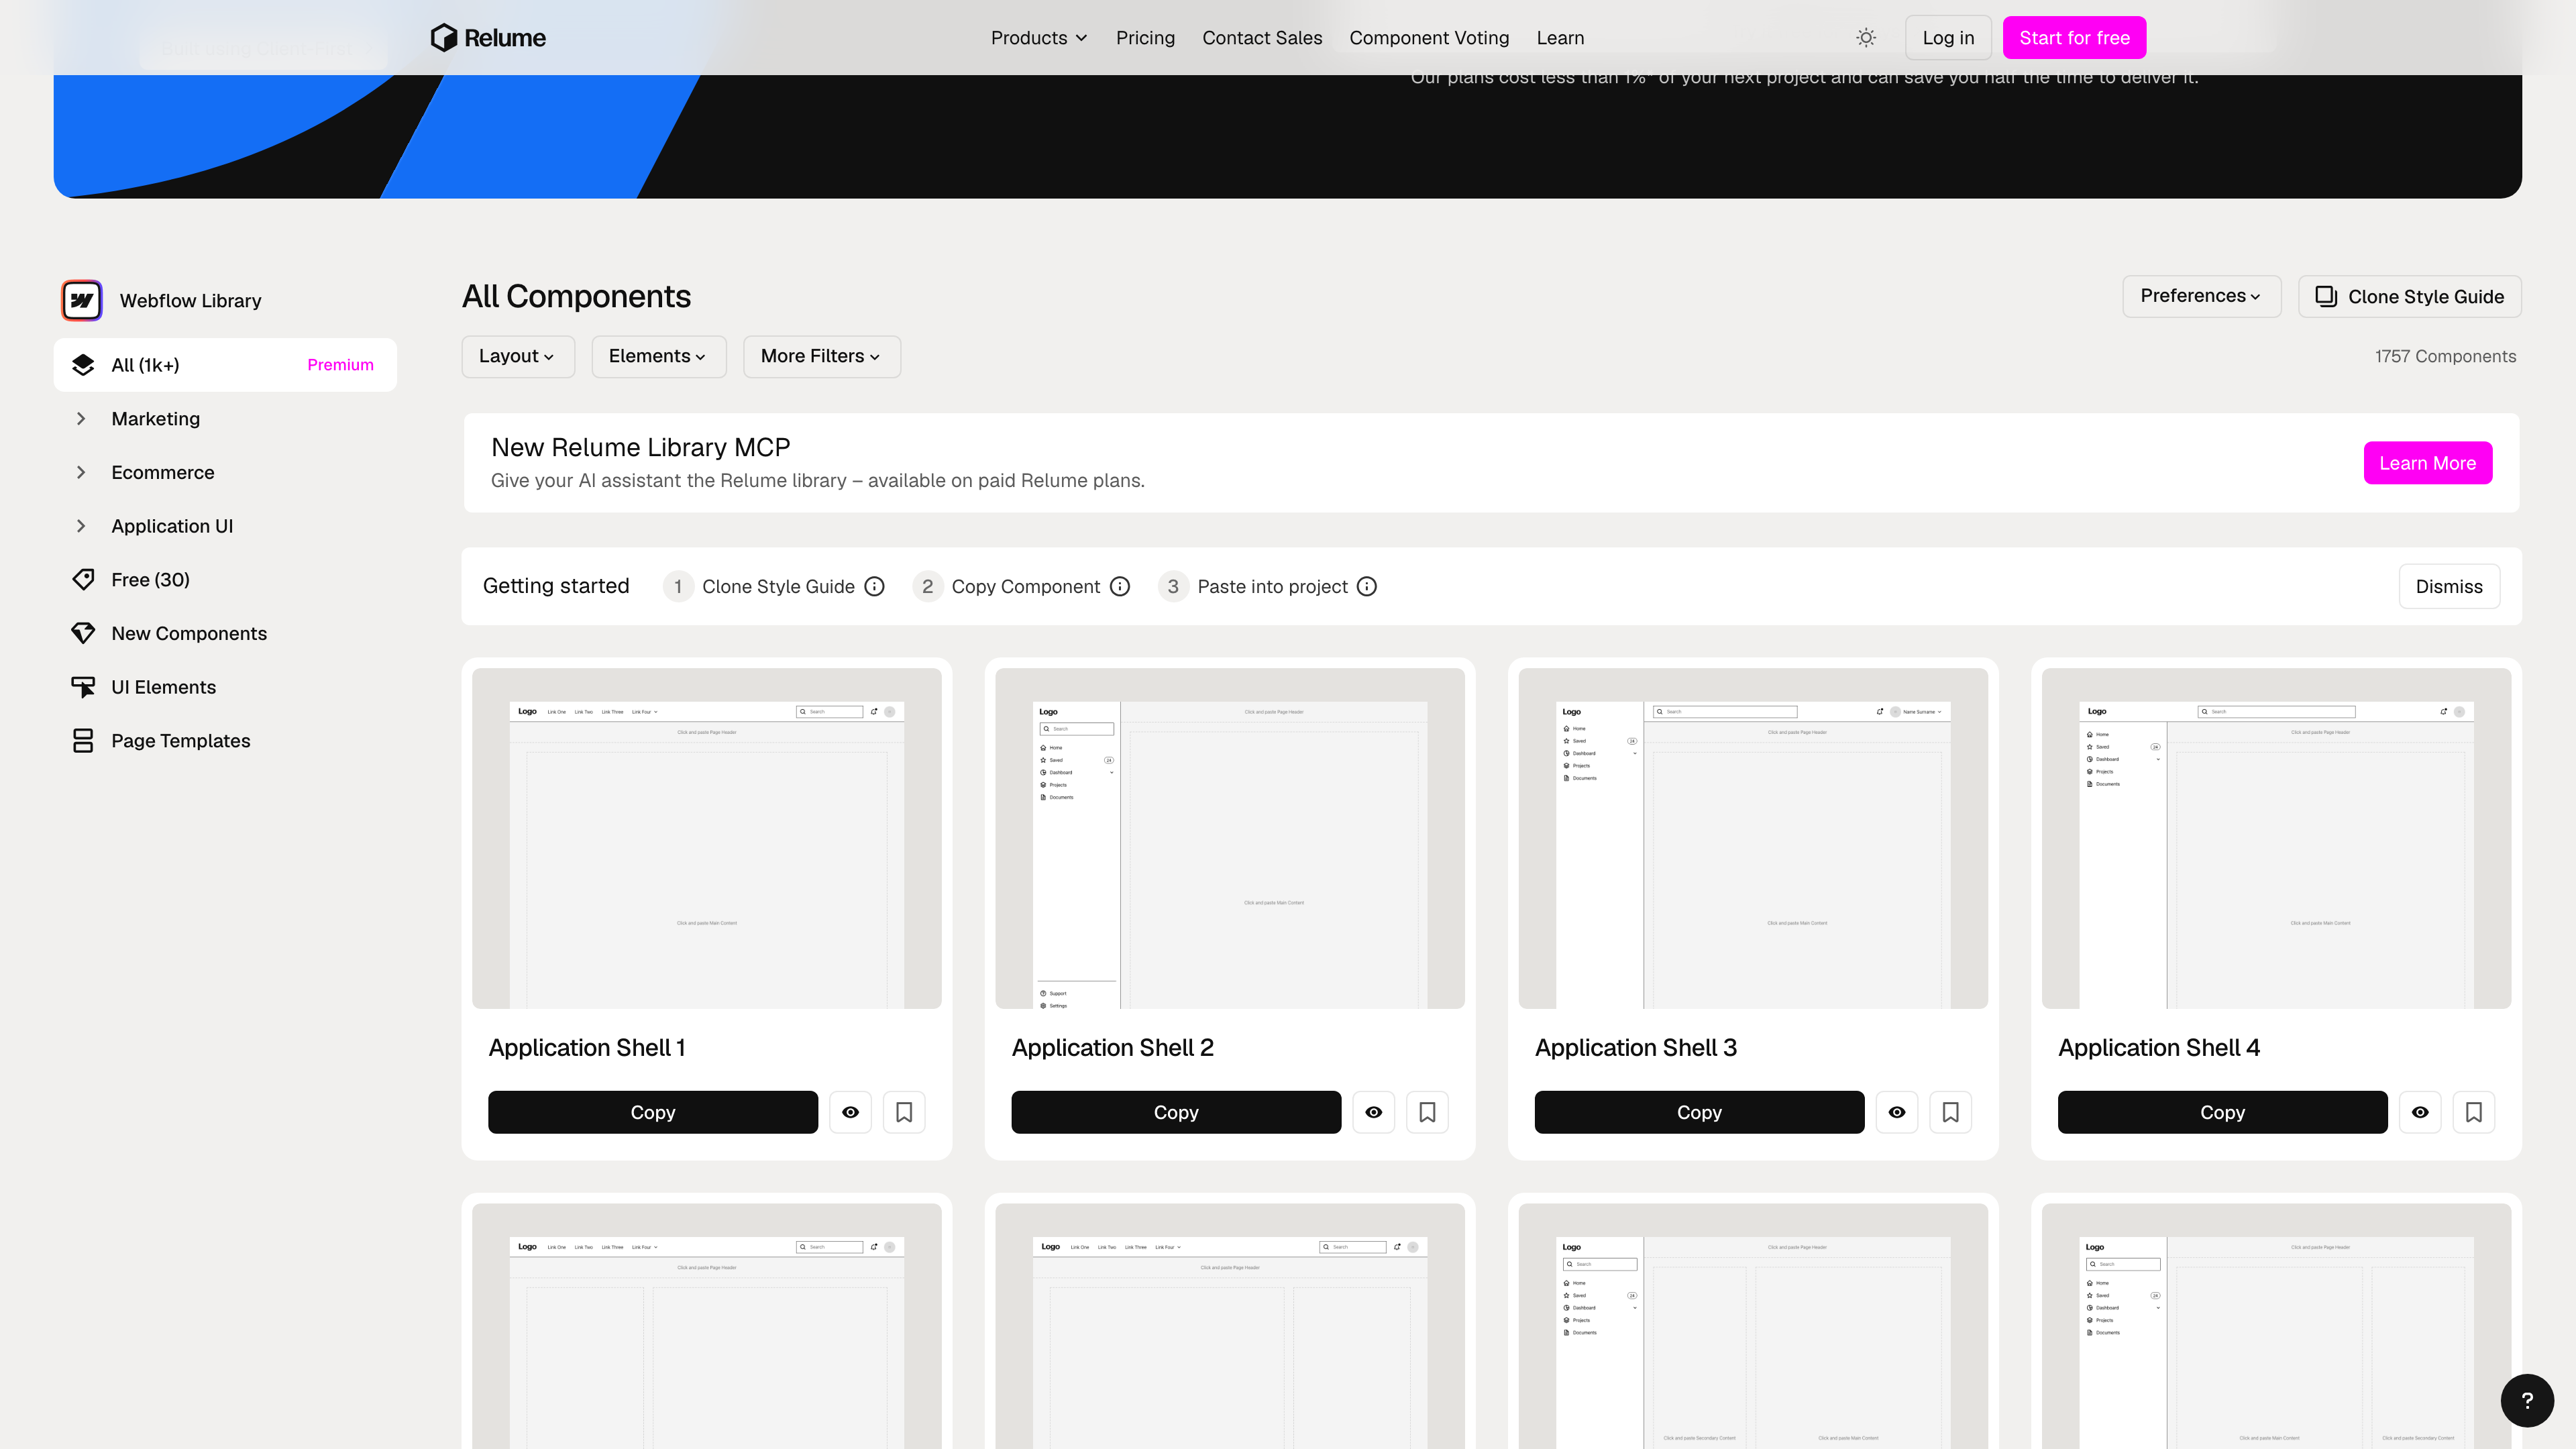Open the Elements filter dropdown

tap(658, 356)
